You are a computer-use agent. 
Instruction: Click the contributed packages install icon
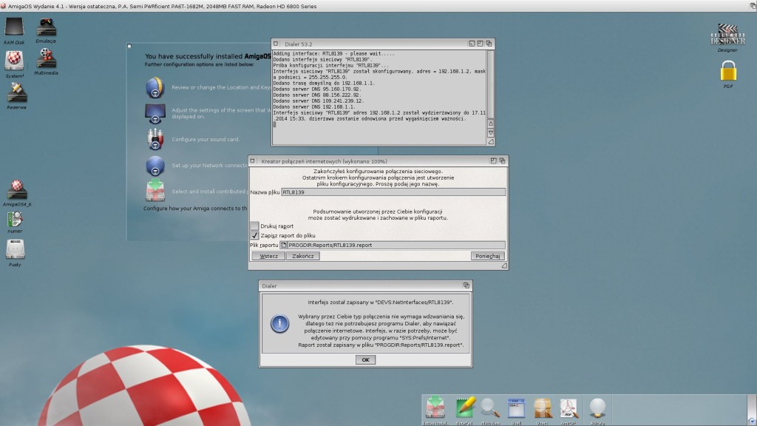coord(155,190)
